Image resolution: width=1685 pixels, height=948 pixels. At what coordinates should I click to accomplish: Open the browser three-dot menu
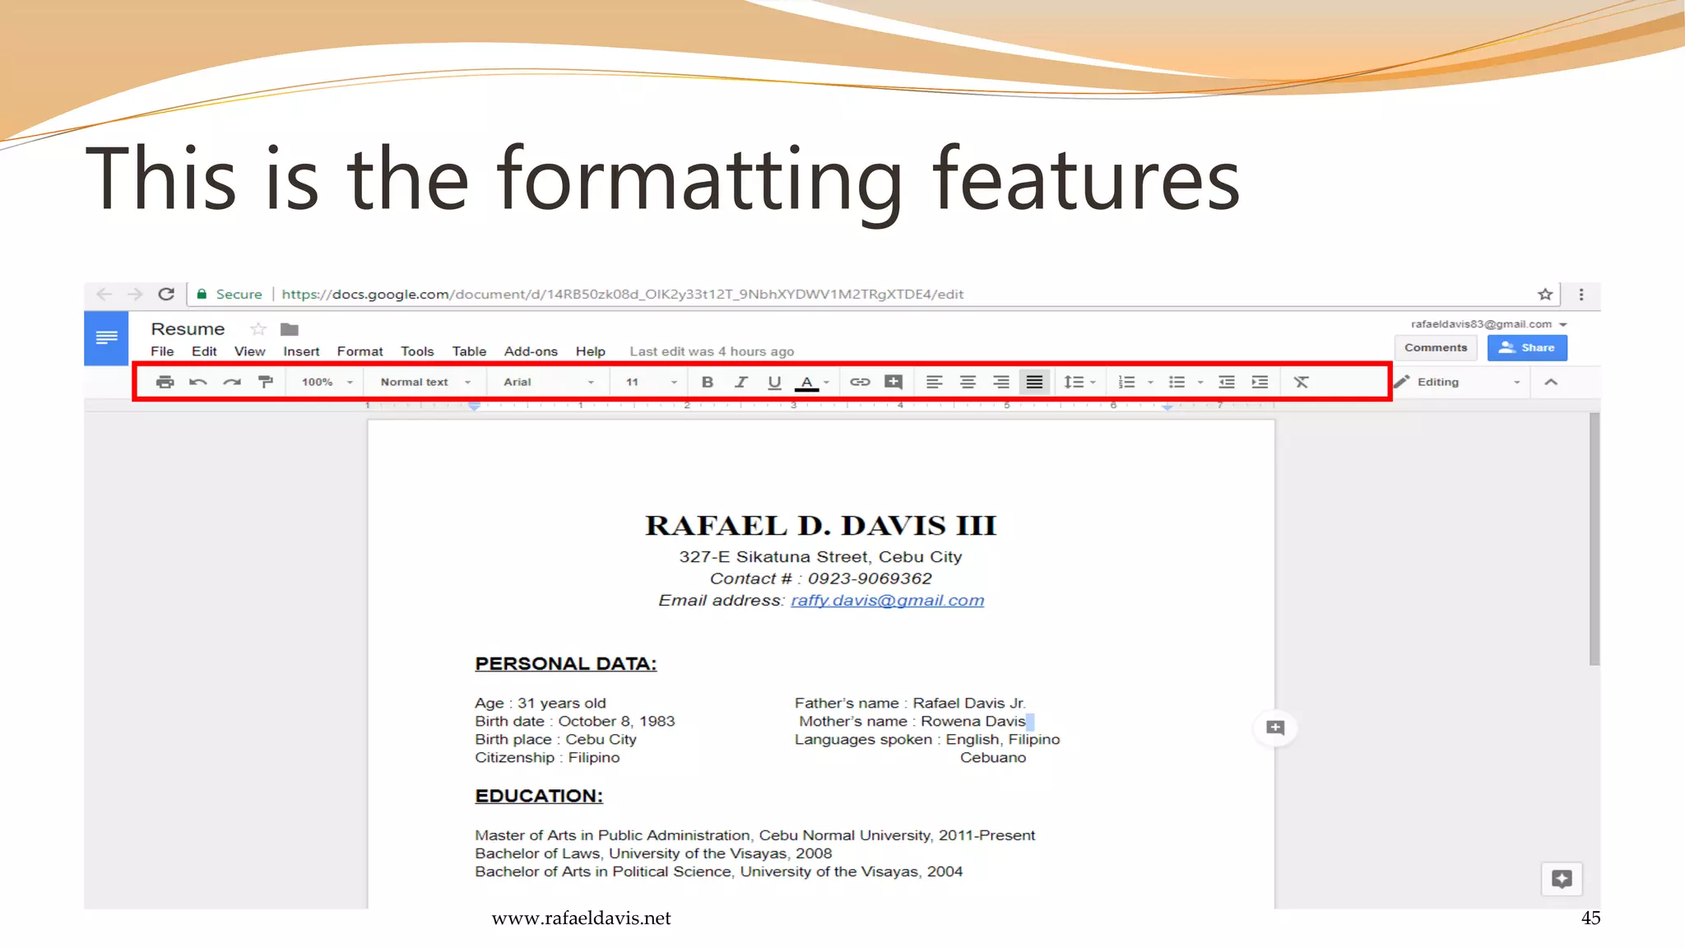1581,294
